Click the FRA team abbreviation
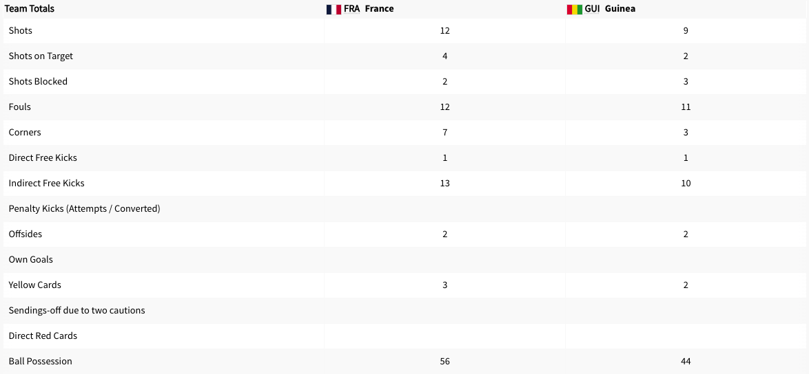 (x=351, y=9)
